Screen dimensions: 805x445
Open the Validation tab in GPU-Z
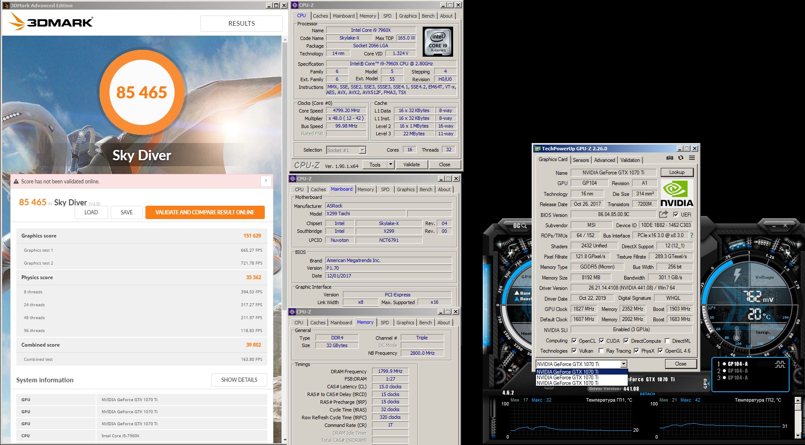tap(630, 160)
